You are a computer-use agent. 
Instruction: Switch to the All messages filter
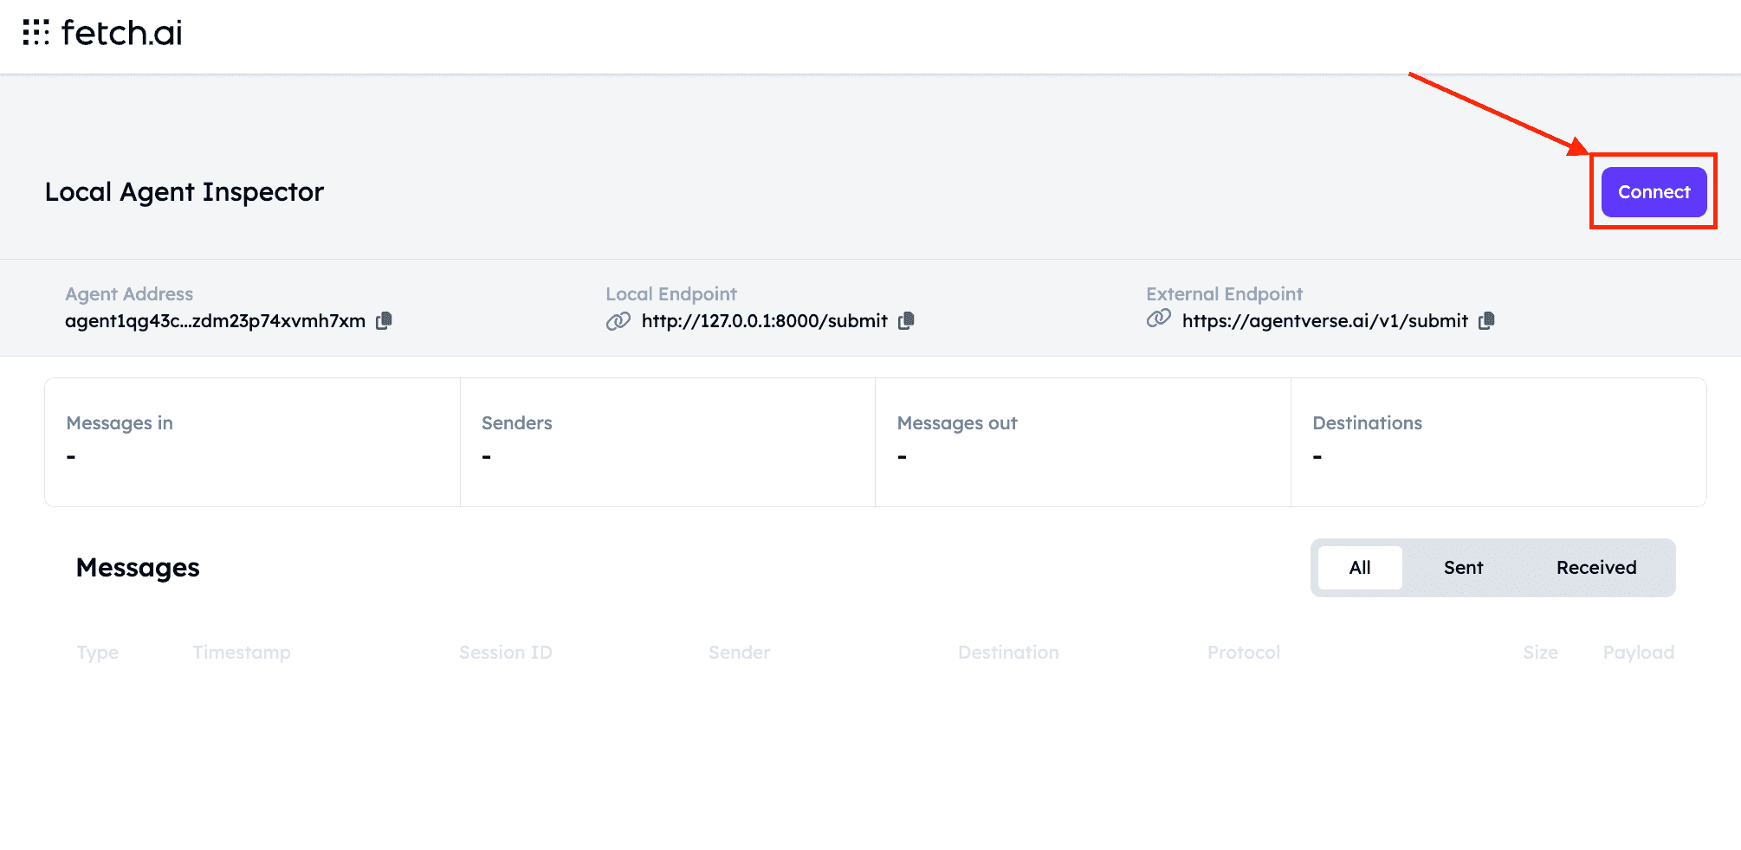coord(1359,568)
